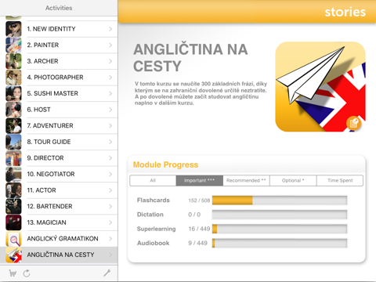Expand the Sushi Master row chevron
Image resolution: width=376 pixels, height=282 pixels.
tap(110, 93)
